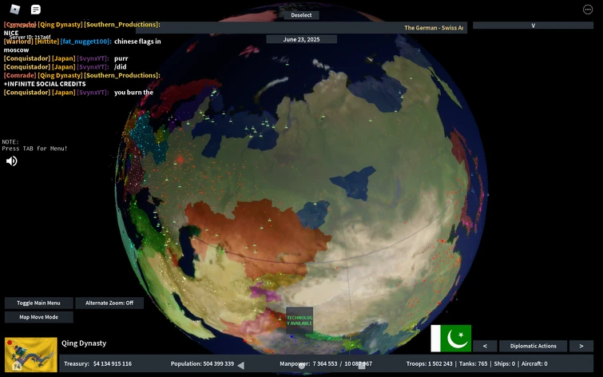This screenshot has height=377, width=603.
Task: Click the Manpower 7 364 553 stat
Action: point(326,363)
